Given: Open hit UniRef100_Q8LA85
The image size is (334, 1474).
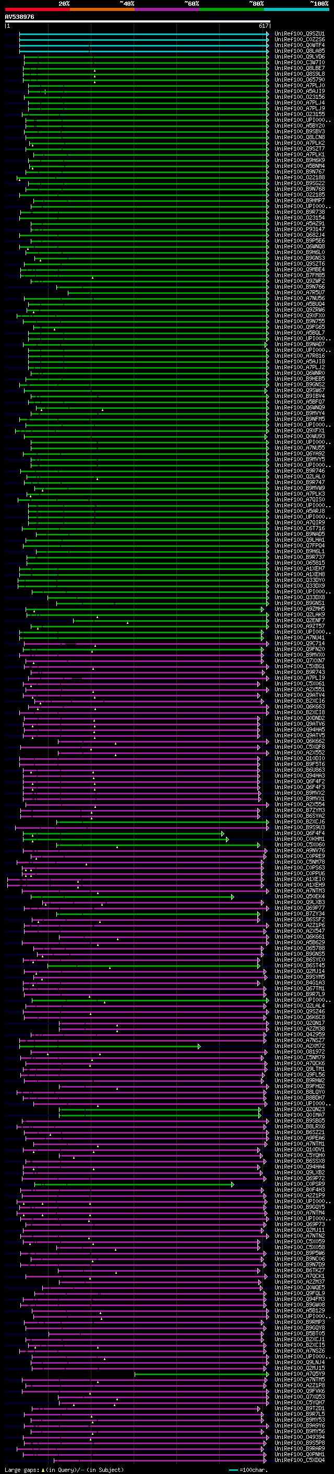Looking at the screenshot, I should click(x=299, y=51).
